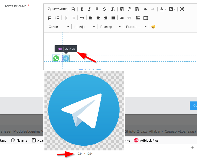Open the Размер size dropdown
This screenshot has width=197, height=160.
110,27
